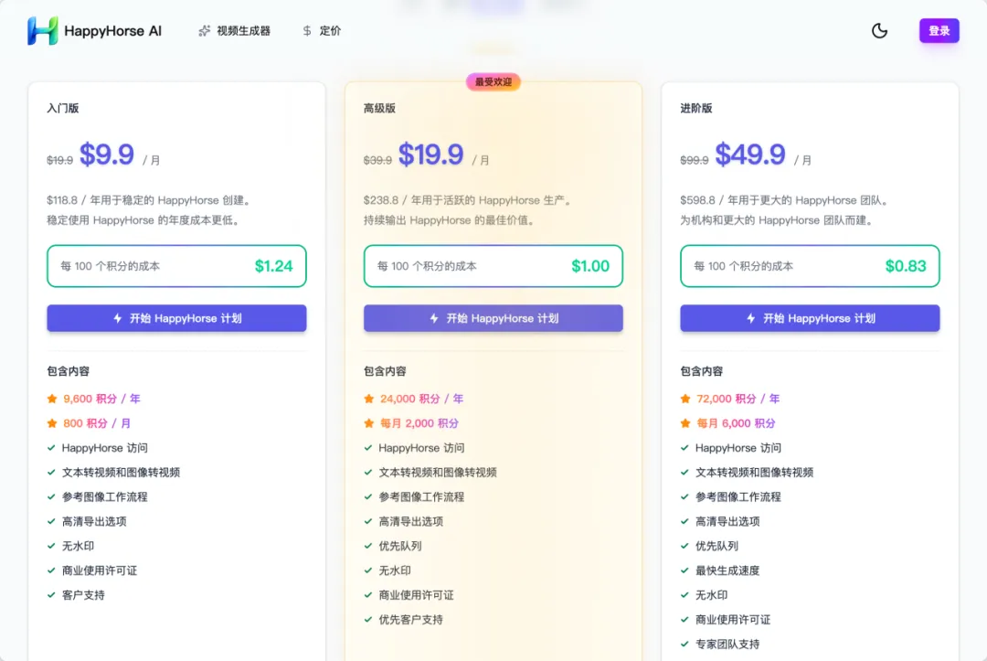Start the HappyHorse plan for 进阶版

point(810,318)
